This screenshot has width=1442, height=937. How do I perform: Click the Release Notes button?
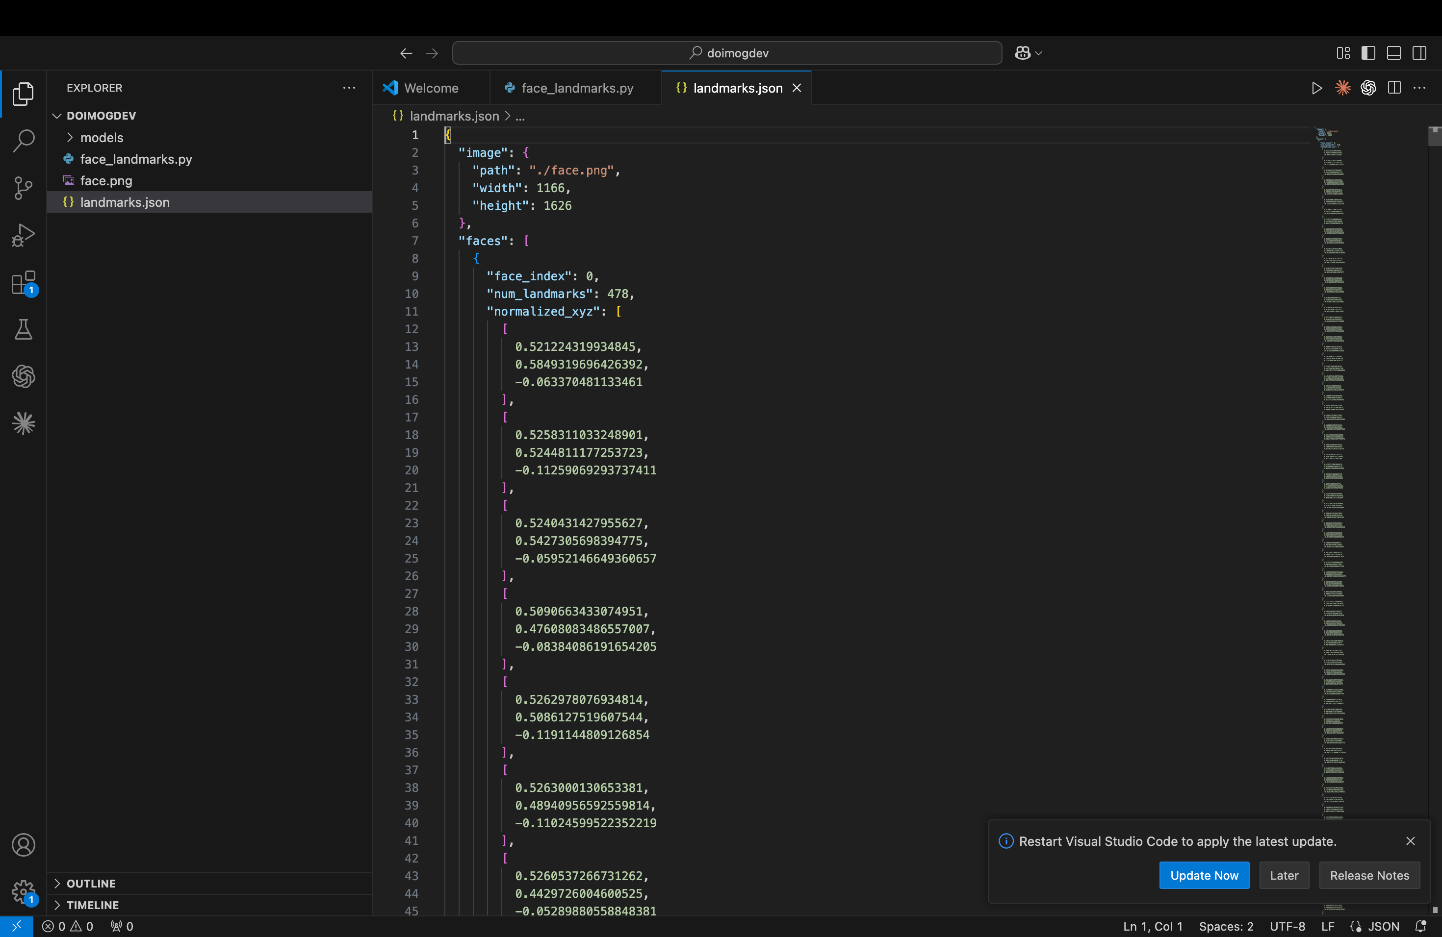coord(1369,875)
